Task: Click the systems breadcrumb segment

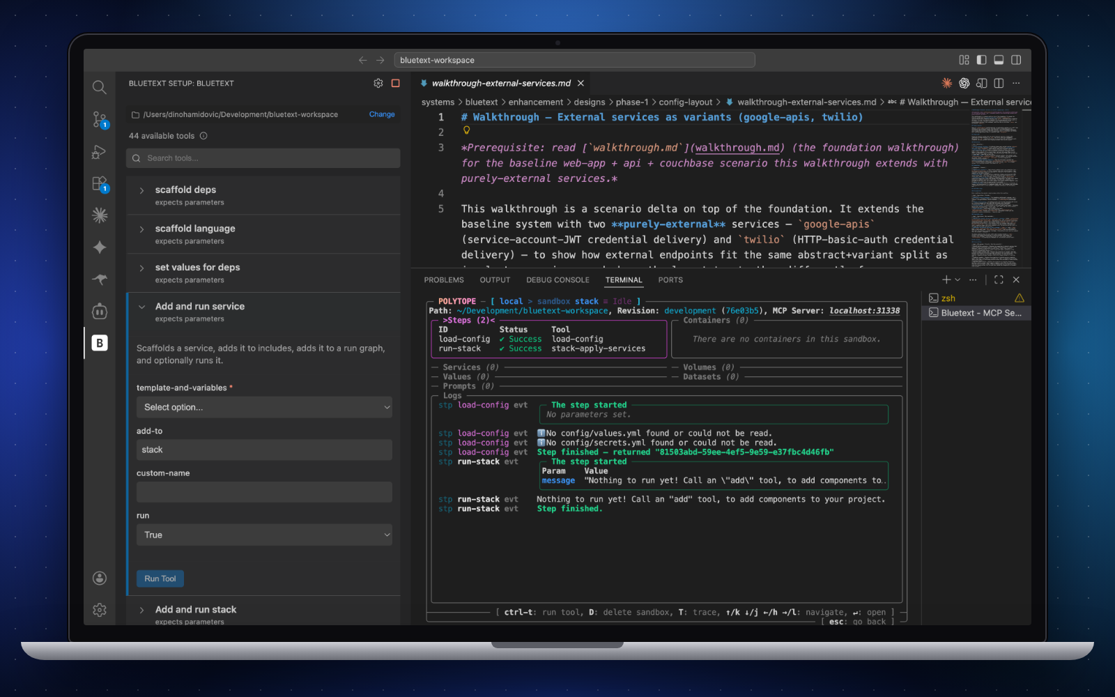Action: (x=438, y=102)
